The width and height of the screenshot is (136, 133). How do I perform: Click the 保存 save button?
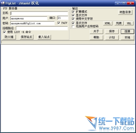point(112,31)
